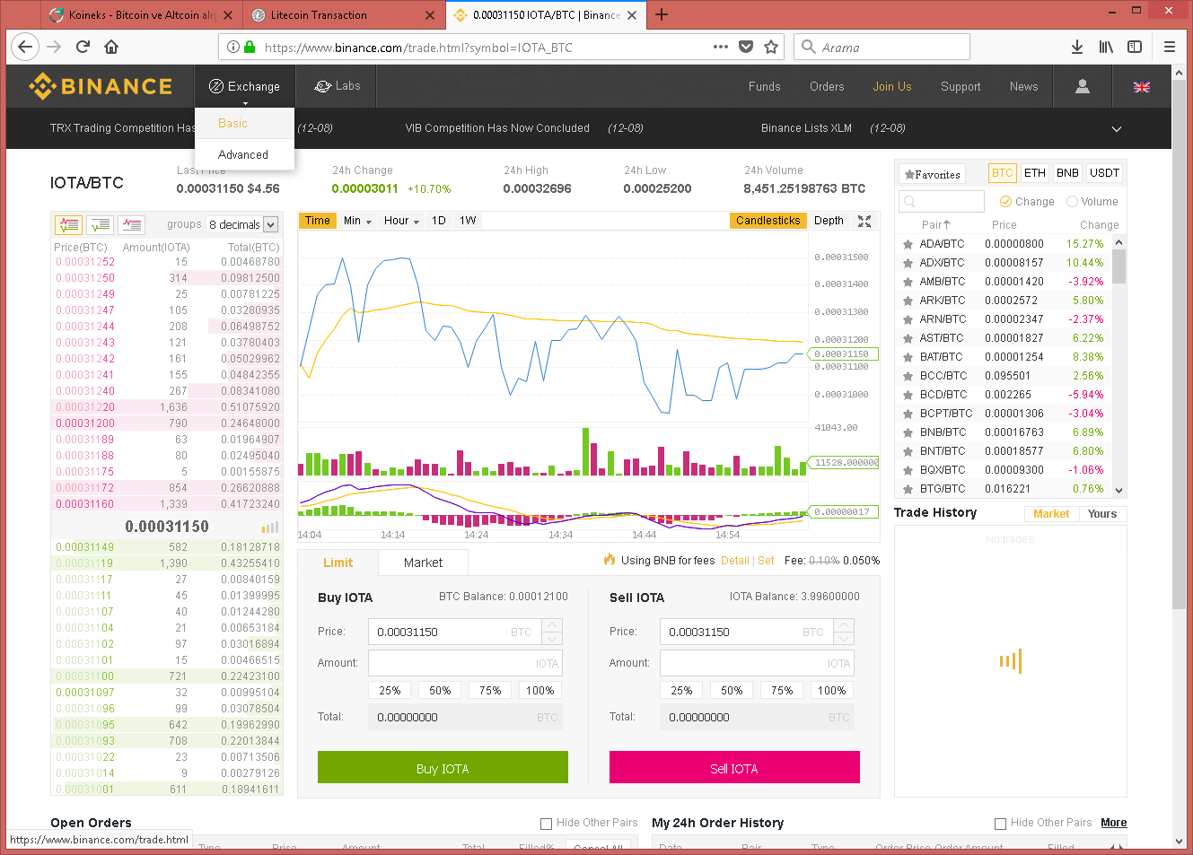Focus the pair search field
This screenshot has height=855, width=1193.
pyautogui.click(x=942, y=202)
